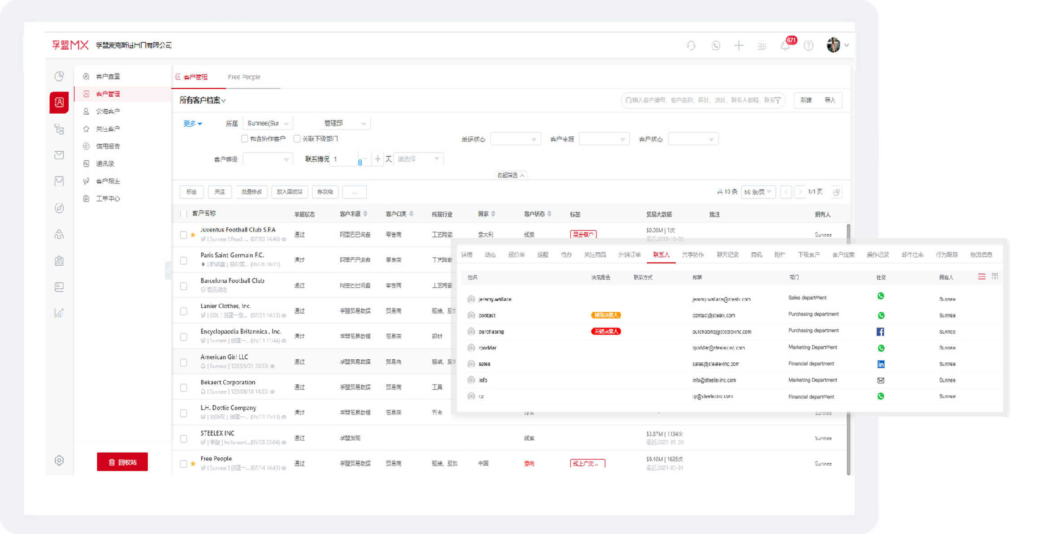This screenshot has width=1047, height=534.
Task: Open the 60条/页 page size dropdown
Action: pos(758,192)
